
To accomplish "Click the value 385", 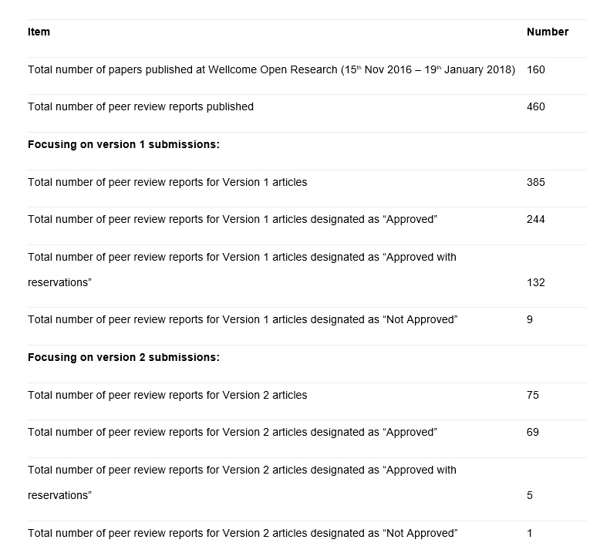I will [x=535, y=182].
